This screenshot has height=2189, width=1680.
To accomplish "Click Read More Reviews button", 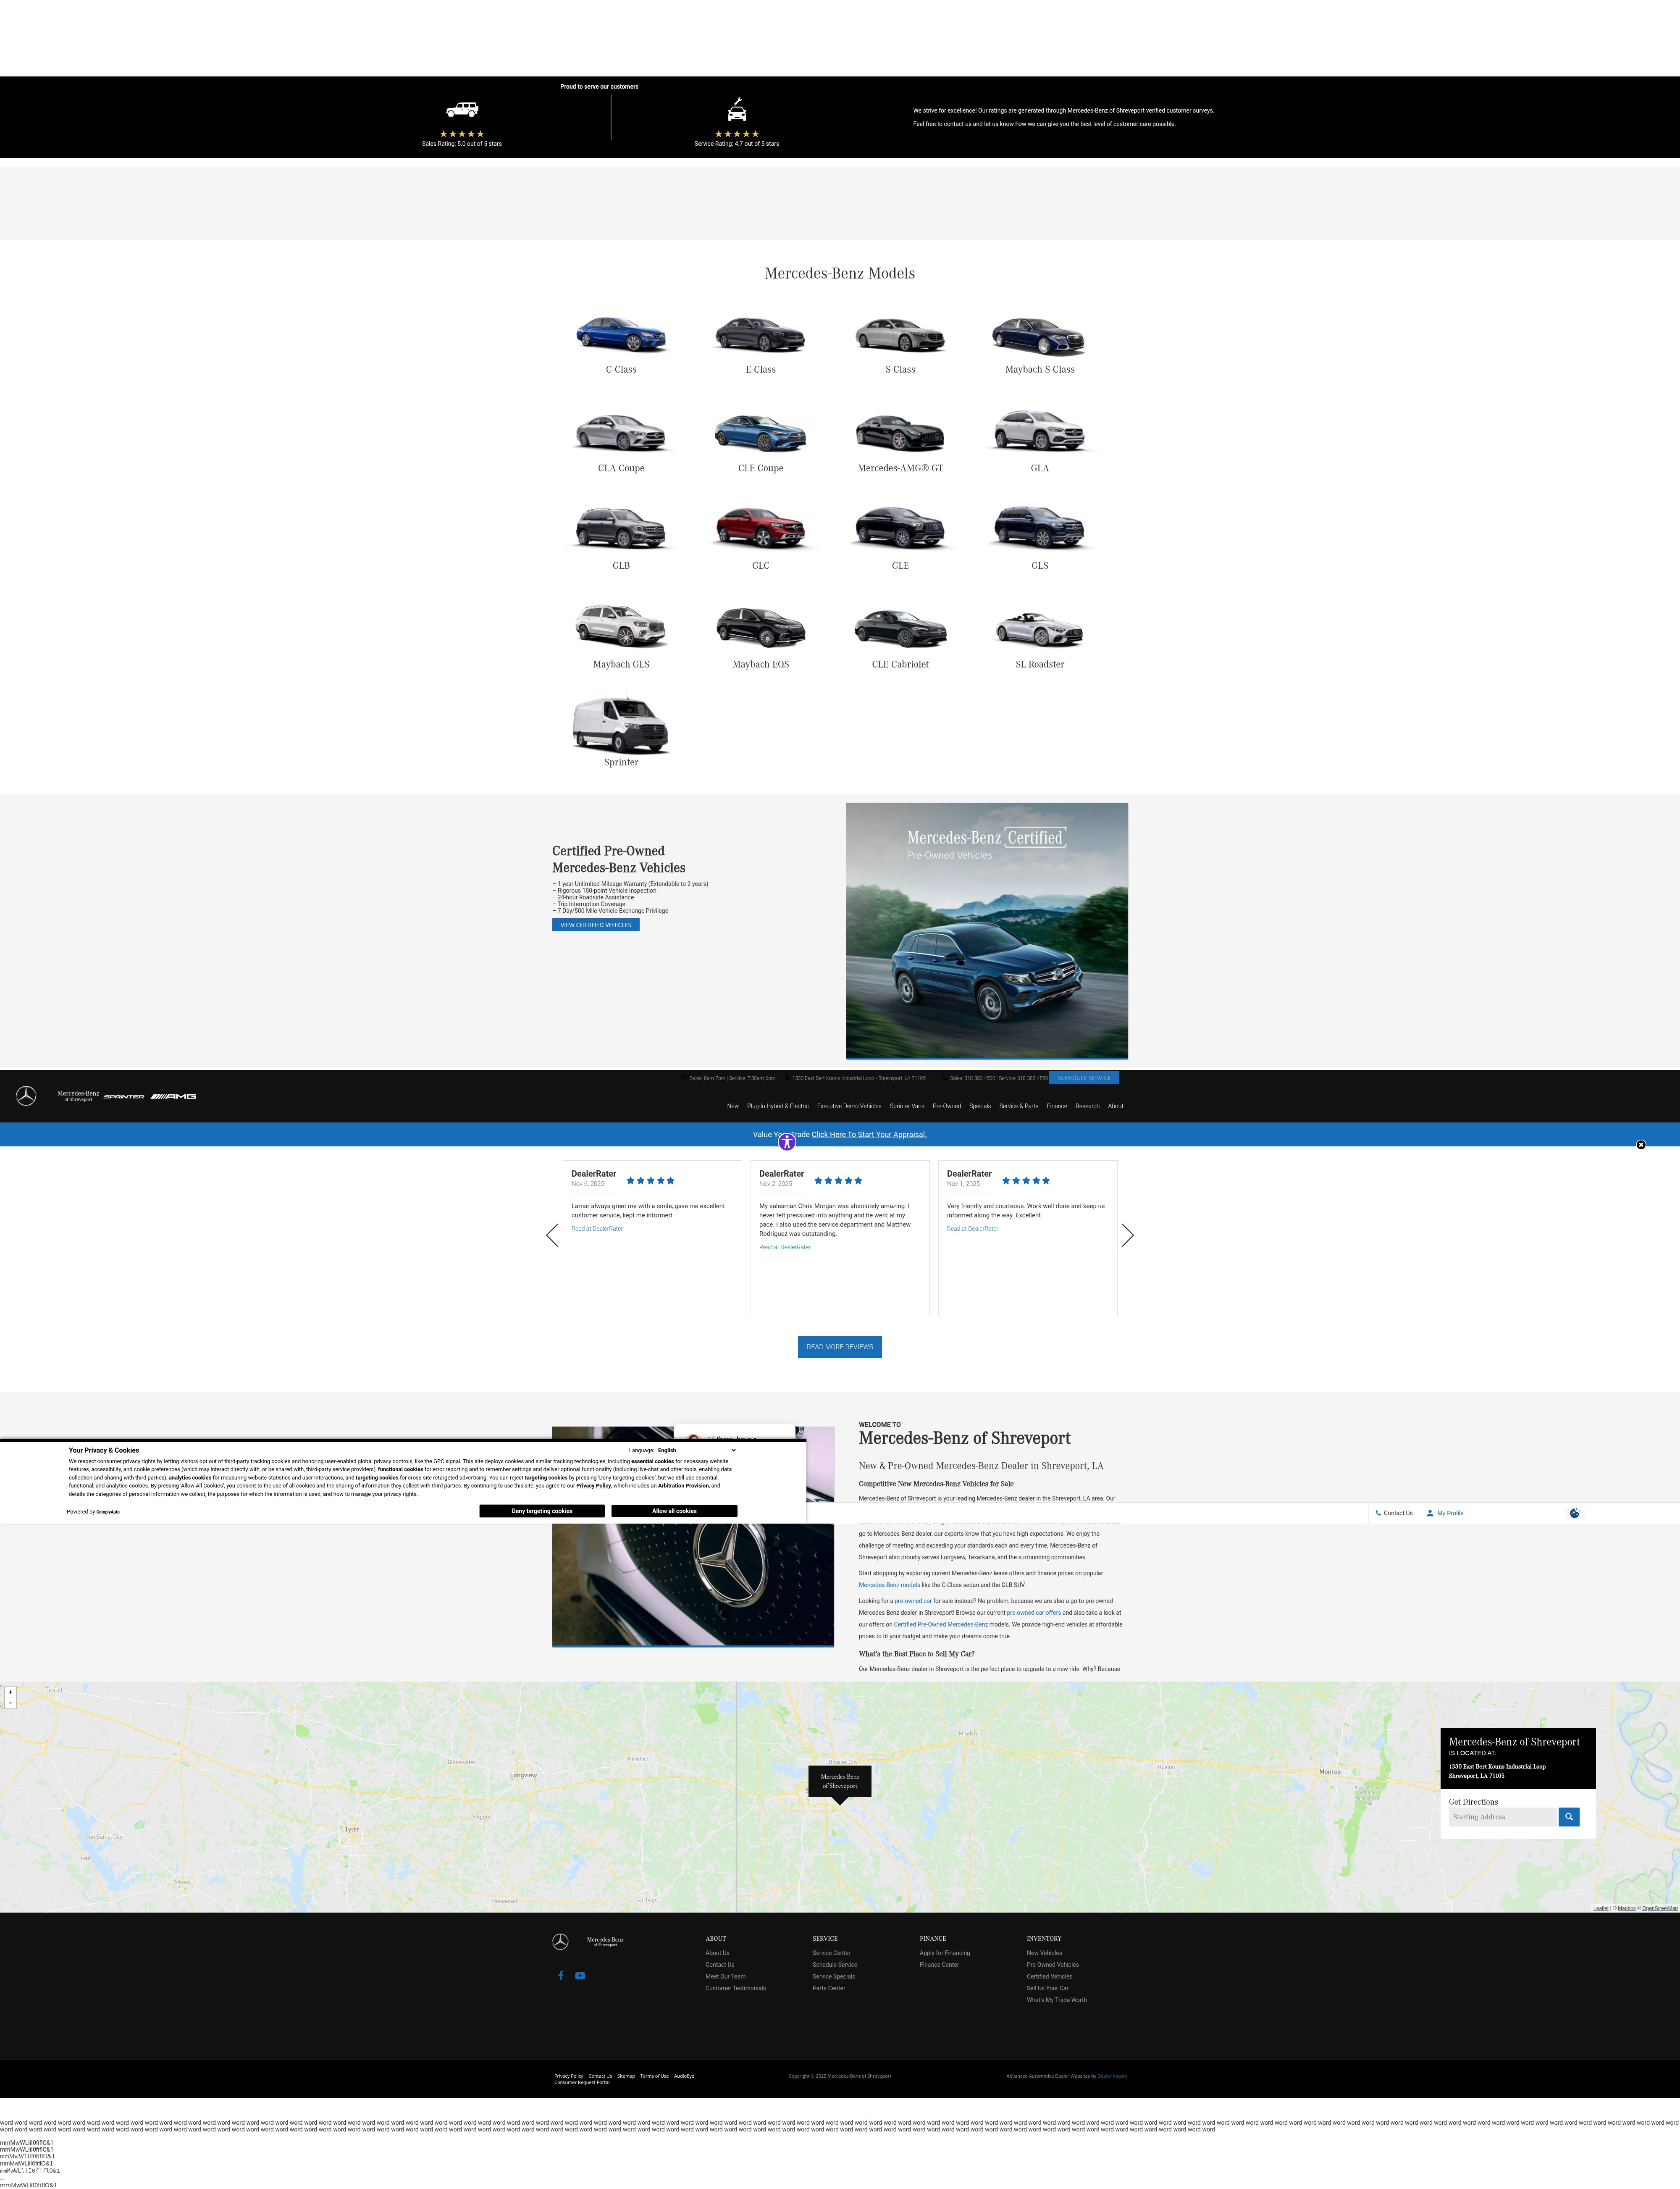I will 840,1347.
